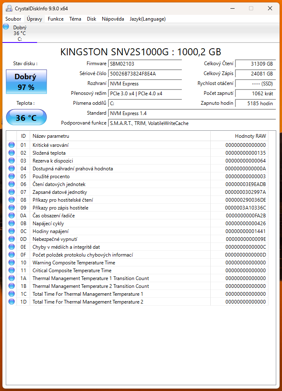Image resolution: width=282 pixels, height=391 pixels.
Task: Click status orb of Dostupná náhradní prahová hodnota
Action: coord(12,168)
